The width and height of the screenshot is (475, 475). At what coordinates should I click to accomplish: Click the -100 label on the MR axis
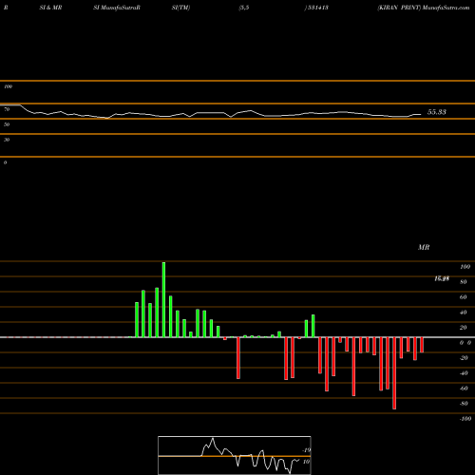465,419
